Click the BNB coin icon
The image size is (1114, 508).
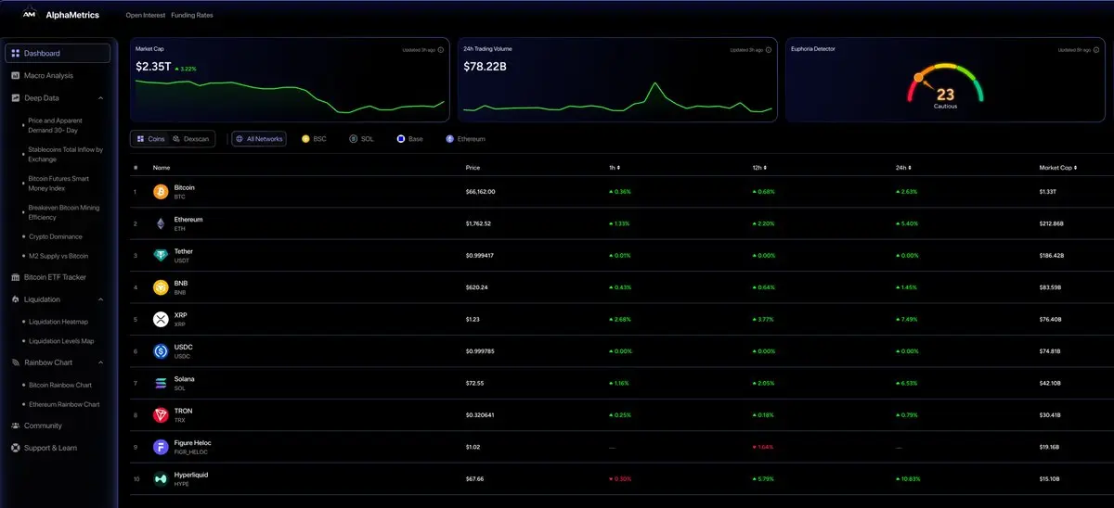160,287
